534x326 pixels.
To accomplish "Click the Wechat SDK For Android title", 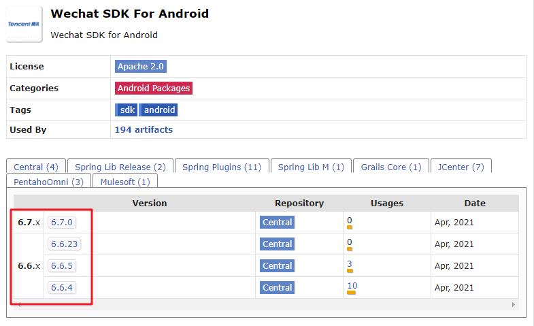I will pos(130,14).
